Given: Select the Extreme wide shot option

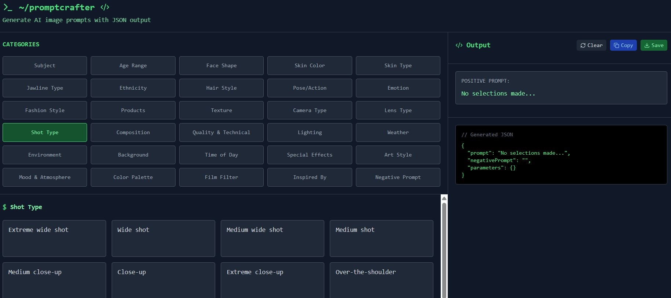Looking at the screenshot, I should click(x=54, y=238).
